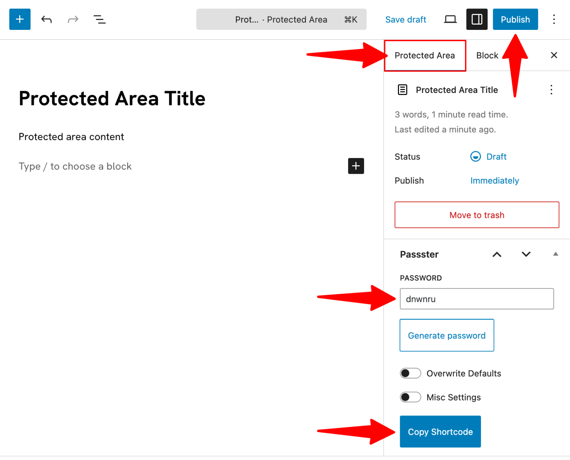The image size is (570, 460).
Task: Click the blue block inserter plus button
Action: tap(20, 19)
